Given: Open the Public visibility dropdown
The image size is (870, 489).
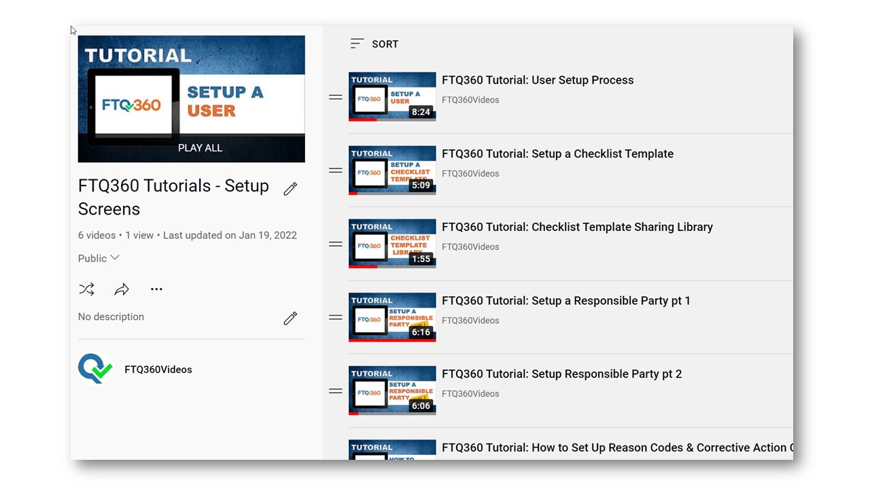Looking at the screenshot, I should click(x=99, y=258).
